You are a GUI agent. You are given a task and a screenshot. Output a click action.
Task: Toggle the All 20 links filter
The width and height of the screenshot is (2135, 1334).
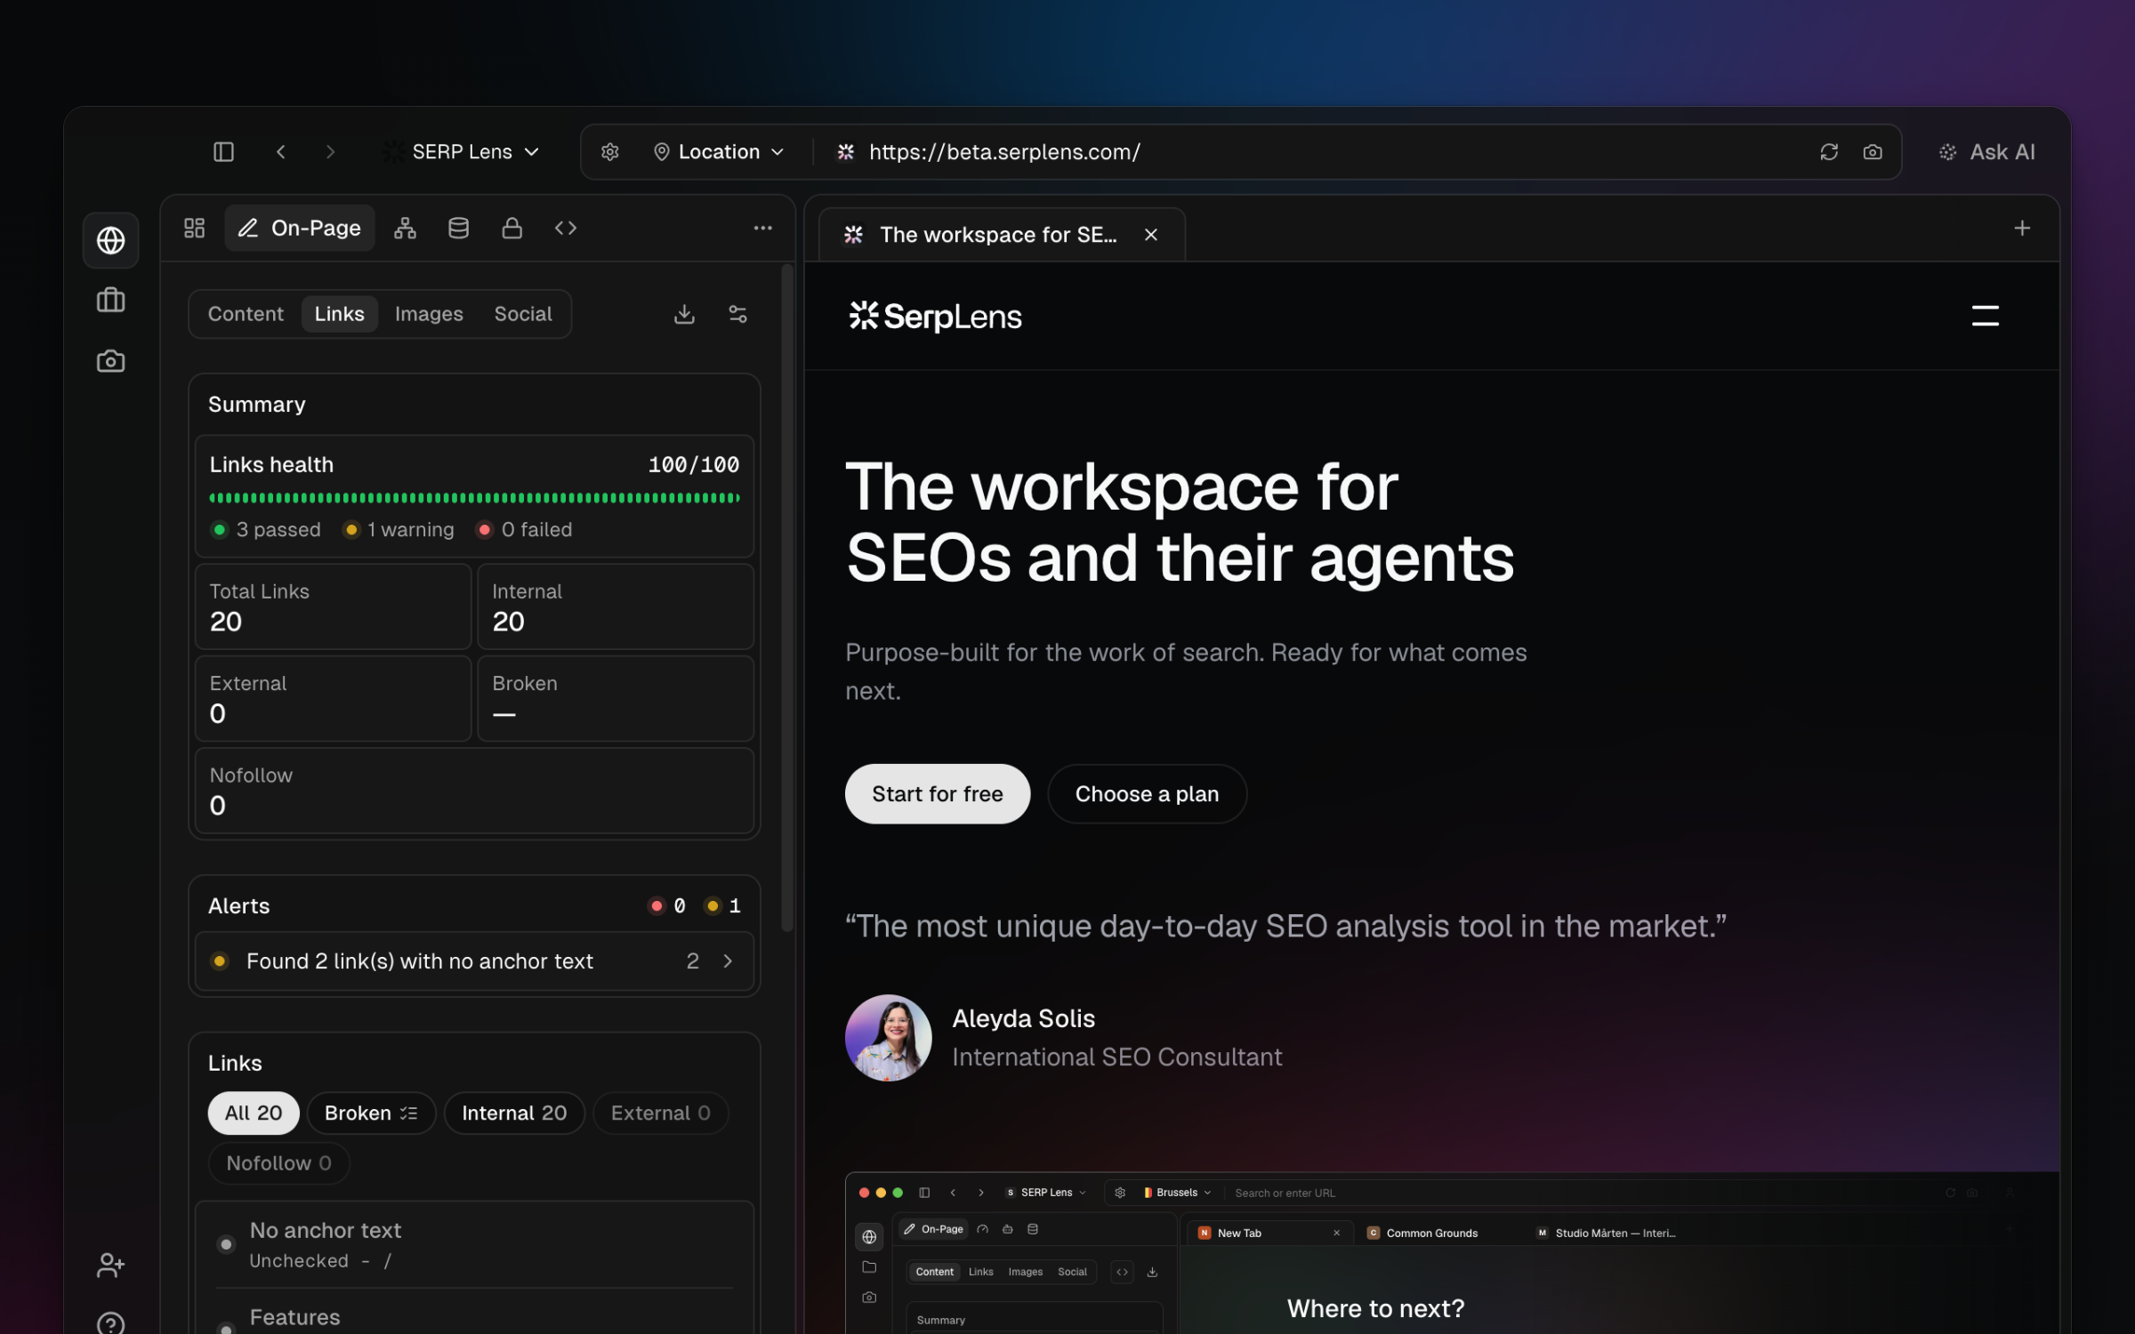click(x=254, y=1113)
